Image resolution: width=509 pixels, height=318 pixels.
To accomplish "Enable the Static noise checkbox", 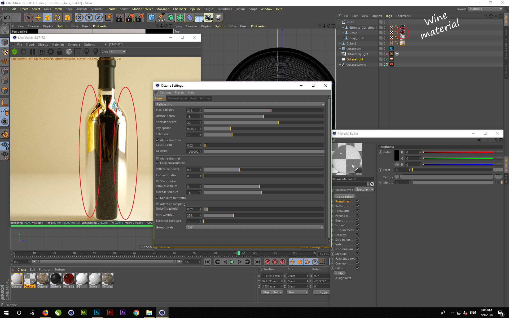I will pyautogui.click(x=157, y=181).
